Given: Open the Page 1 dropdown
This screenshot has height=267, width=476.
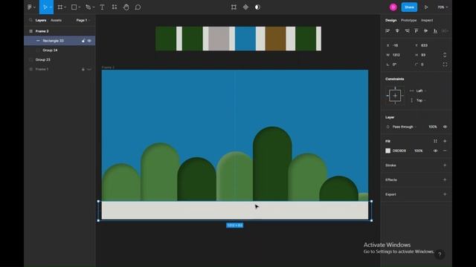Looking at the screenshot, I should point(83,20).
